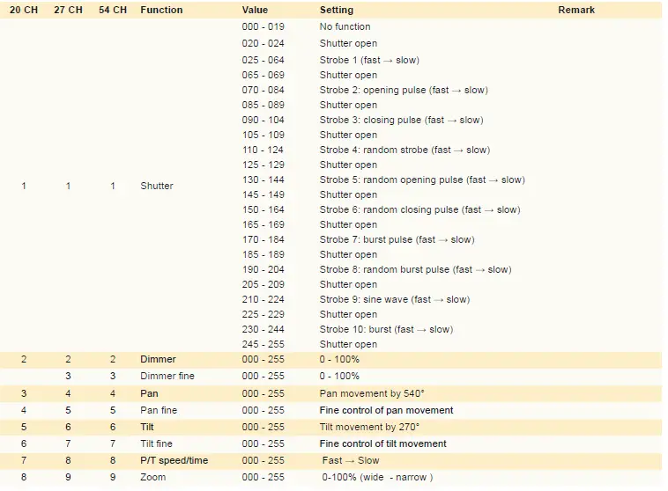Viewport: 668px width, 491px height.
Task: Click the Zoom function cell
Action: [153, 478]
